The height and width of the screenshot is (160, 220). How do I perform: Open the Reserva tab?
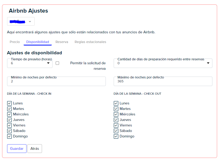point(62,42)
